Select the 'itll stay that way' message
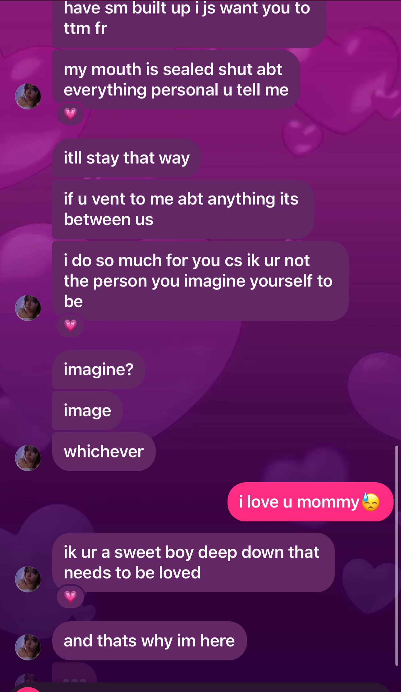Screen dimensions: 401x692 point(127,158)
